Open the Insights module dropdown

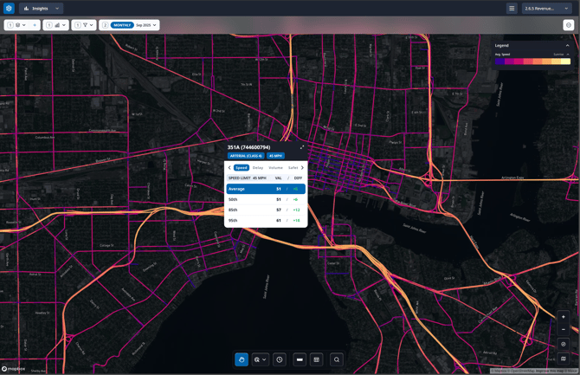click(42, 9)
